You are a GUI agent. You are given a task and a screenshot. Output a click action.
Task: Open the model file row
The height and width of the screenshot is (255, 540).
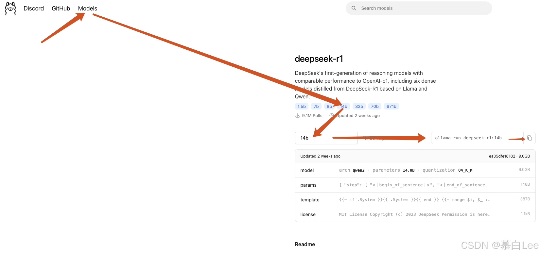tap(415, 170)
